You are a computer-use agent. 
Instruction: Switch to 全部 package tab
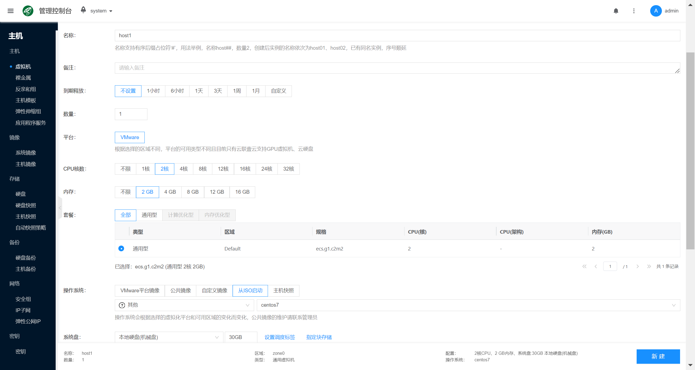click(126, 215)
